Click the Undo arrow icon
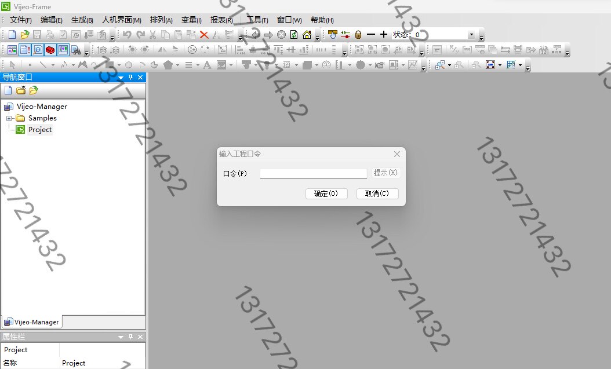The width and height of the screenshot is (611, 369). pos(127,35)
